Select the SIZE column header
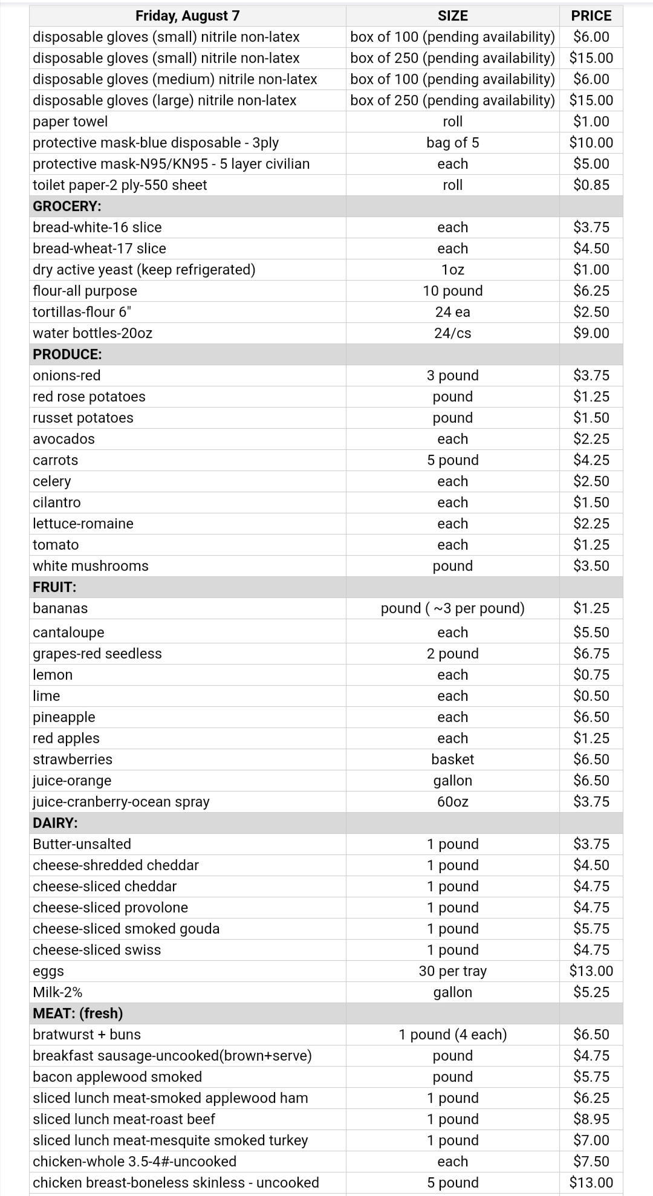Image resolution: width=653 pixels, height=1196 pixels. tap(452, 16)
